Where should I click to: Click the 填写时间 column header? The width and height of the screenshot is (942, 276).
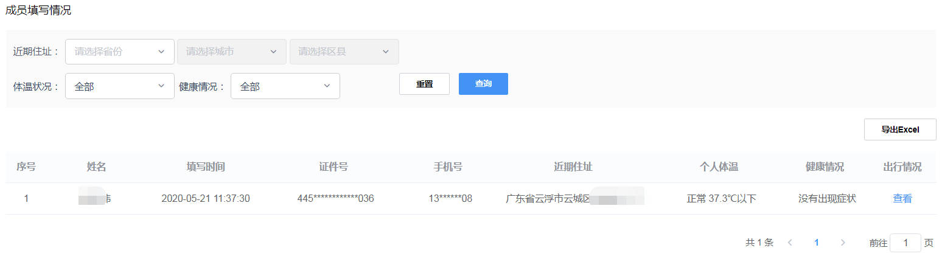point(206,167)
